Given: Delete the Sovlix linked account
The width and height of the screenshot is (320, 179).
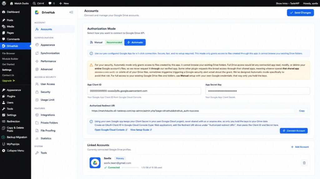Looking at the screenshot, I should click(304, 163).
